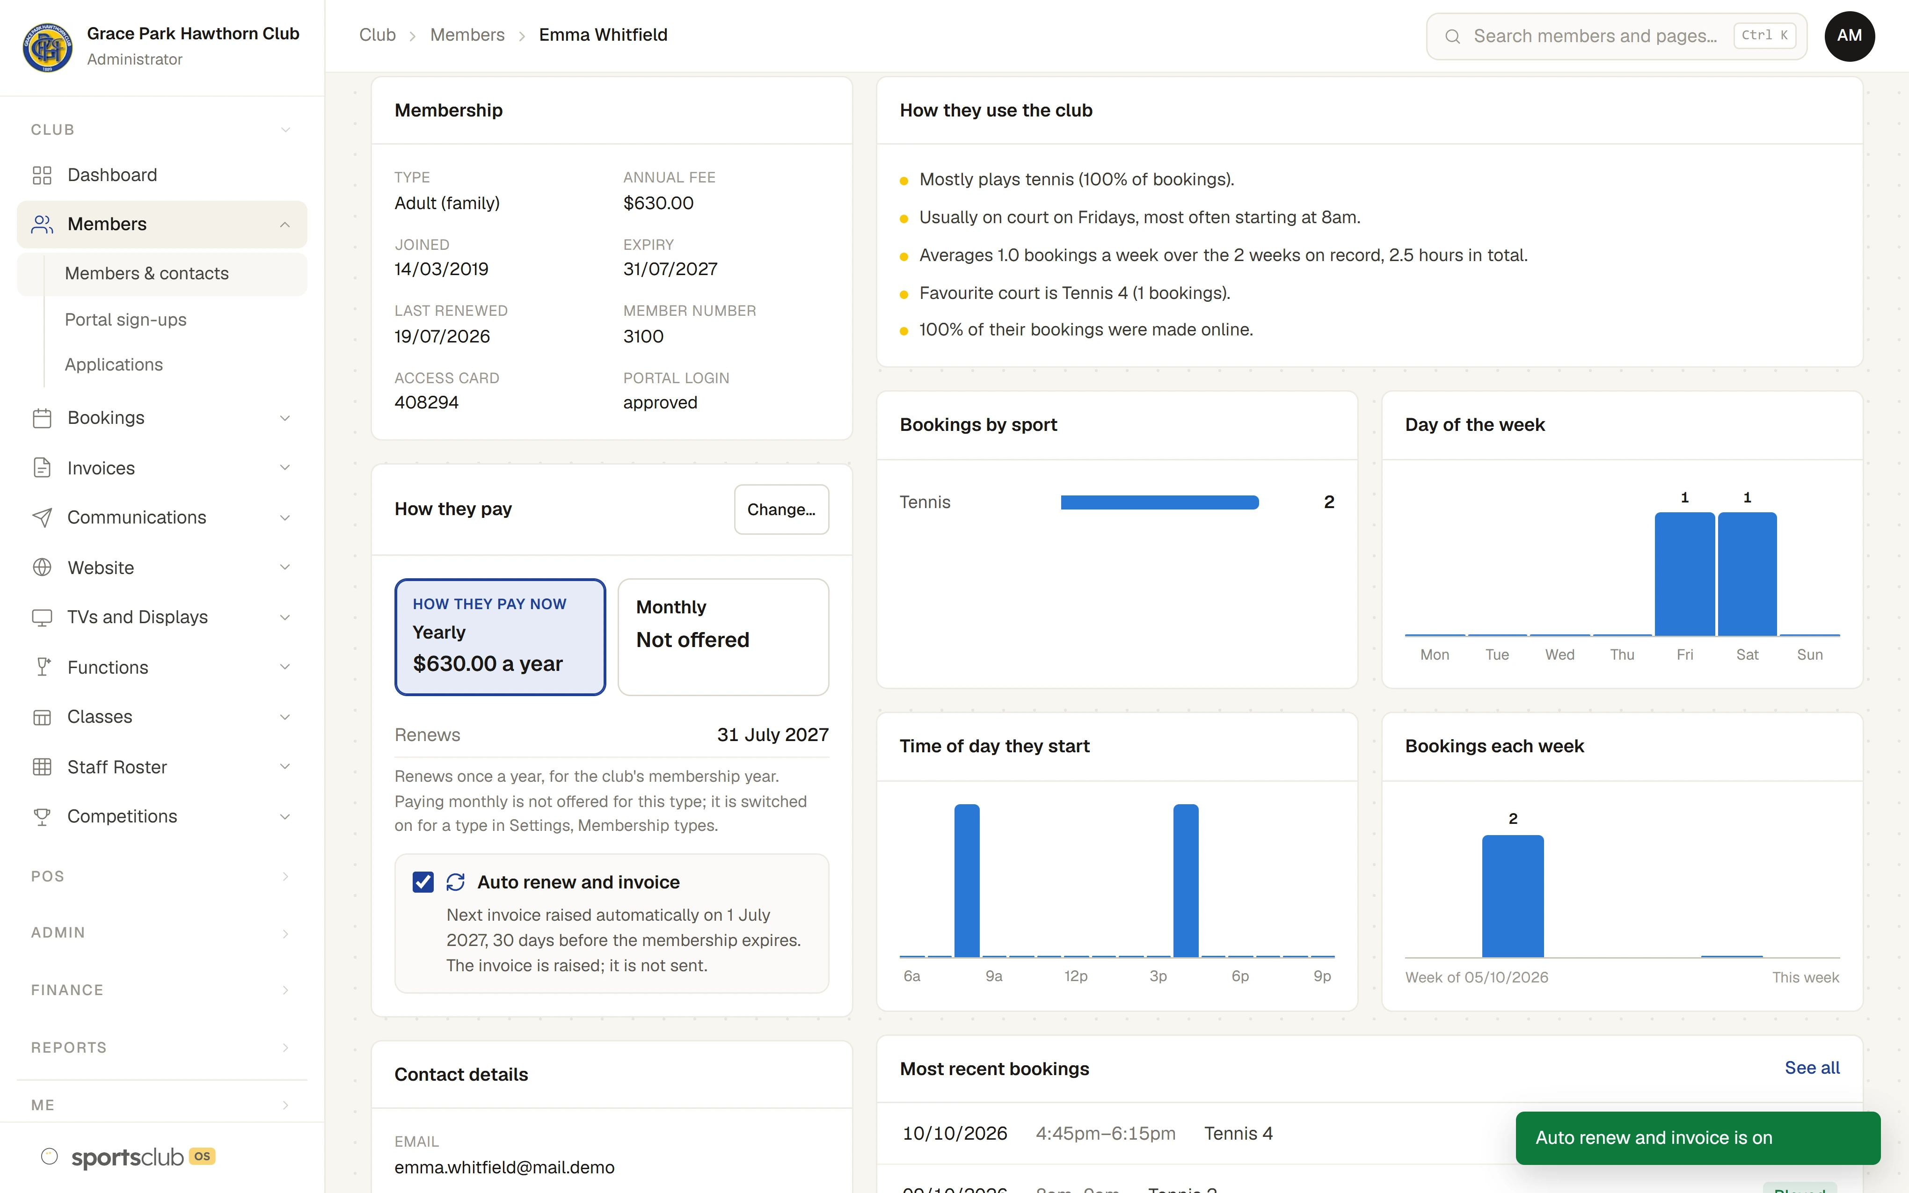Click the Website globe icon
The height and width of the screenshot is (1193, 1909).
click(x=42, y=567)
